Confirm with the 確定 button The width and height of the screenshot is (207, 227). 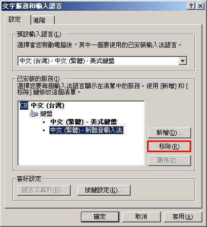pos(100,217)
